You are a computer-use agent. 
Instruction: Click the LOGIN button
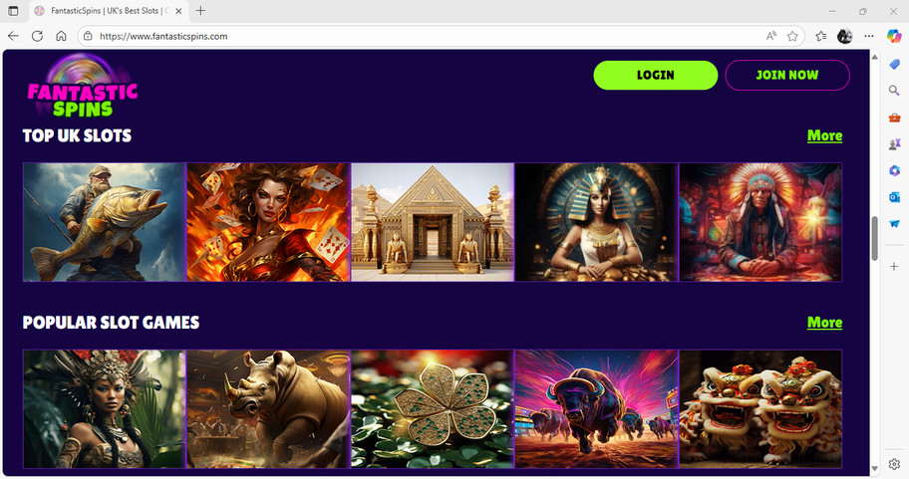click(x=656, y=76)
